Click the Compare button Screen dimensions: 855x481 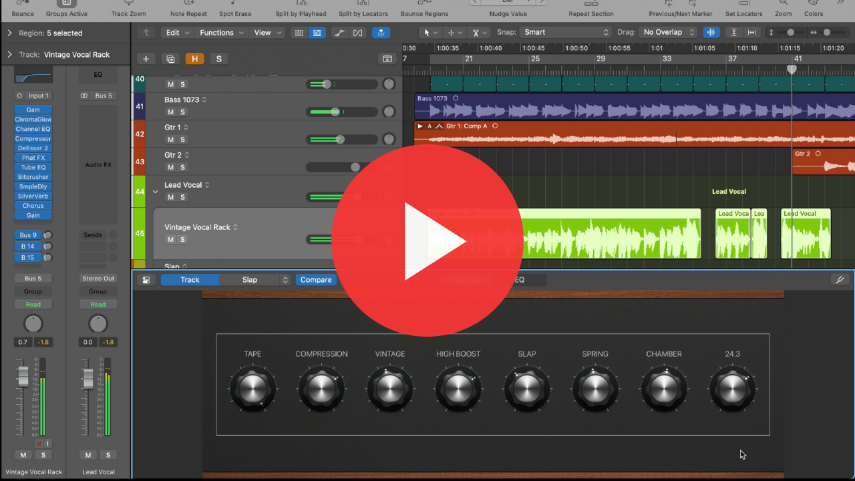(x=316, y=280)
